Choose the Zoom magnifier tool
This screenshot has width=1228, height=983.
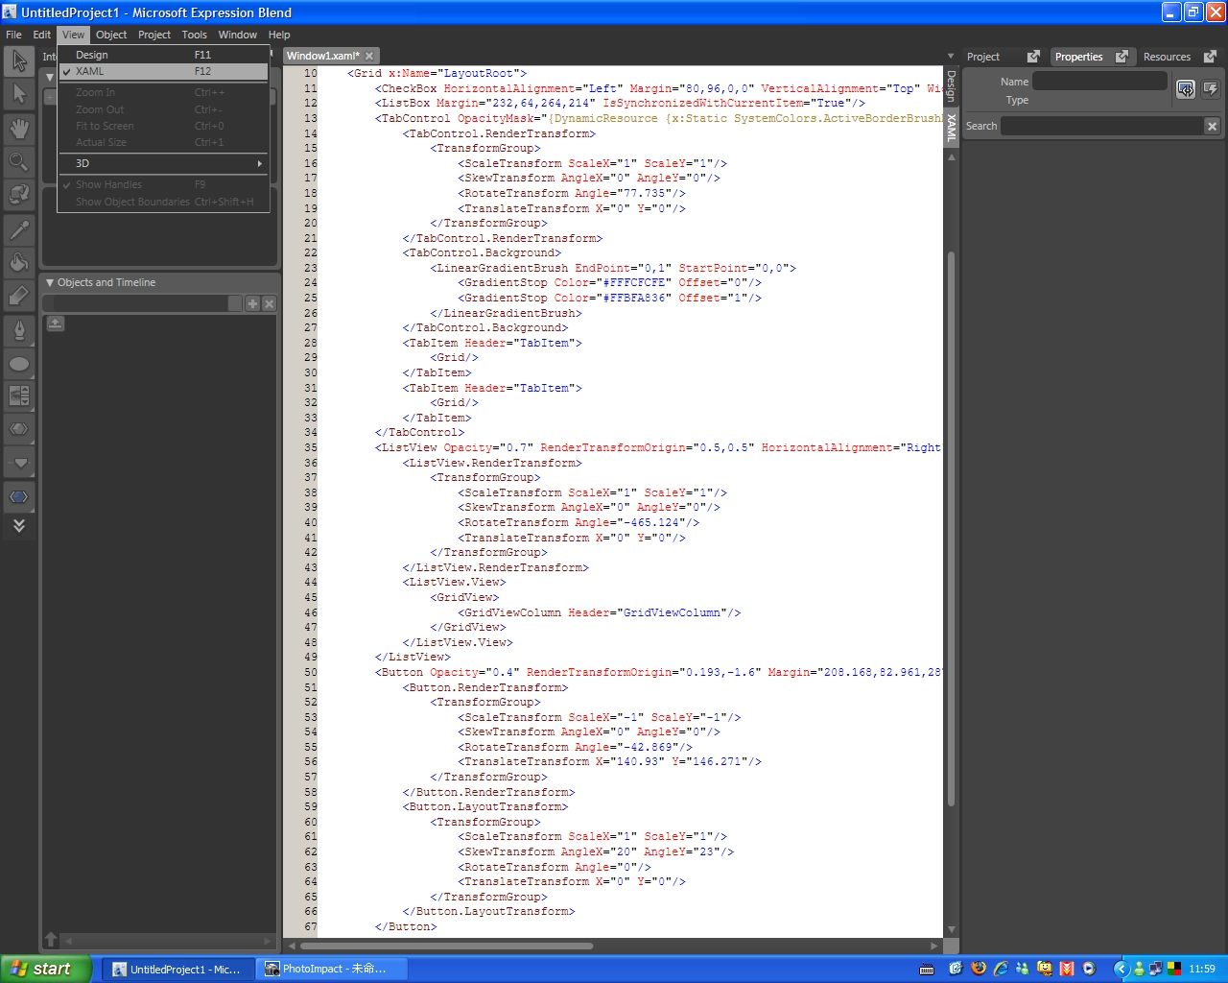click(x=19, y=161)
